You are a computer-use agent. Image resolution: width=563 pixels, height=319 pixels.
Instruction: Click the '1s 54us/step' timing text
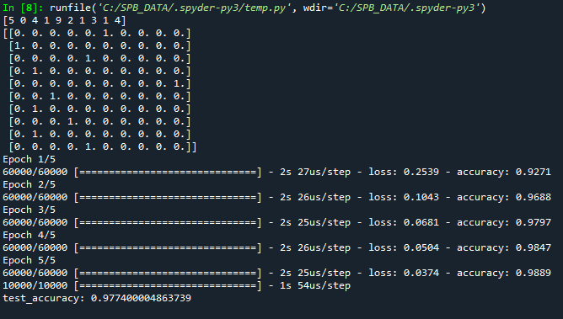(315, 285)
